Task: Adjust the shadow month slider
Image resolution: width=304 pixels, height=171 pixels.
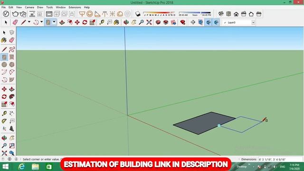Action: click(x=159, y=14)
